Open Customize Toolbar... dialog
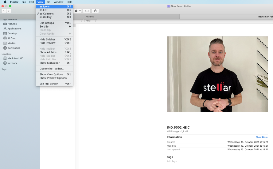This screenshot has width=273, height=169. click(x=54, y=69)
